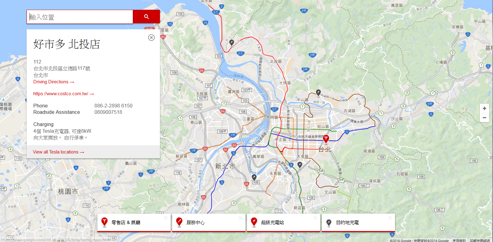493x242 pixels.
Task: Click the 回報地圖錯誤 report link
Action: (480, 240)
